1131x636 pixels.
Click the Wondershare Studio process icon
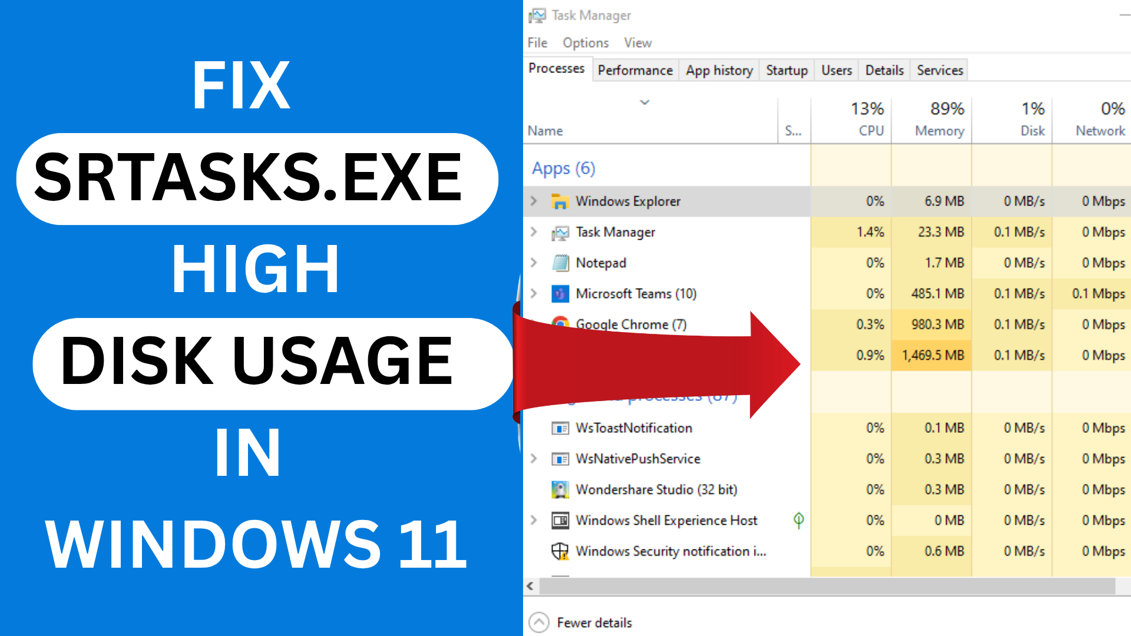coord(559,489)
